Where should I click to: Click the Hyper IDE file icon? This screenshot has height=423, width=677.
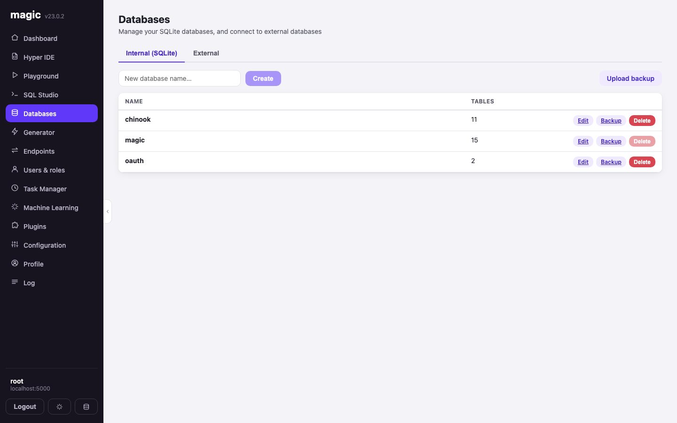coord(15,56)
